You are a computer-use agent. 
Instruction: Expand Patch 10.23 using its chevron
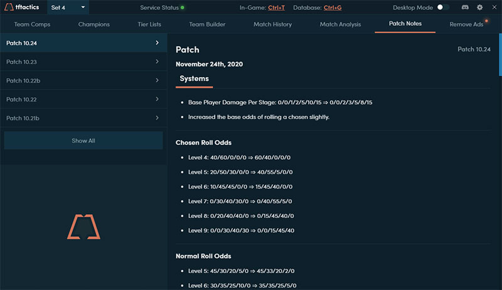coord(157,62)
